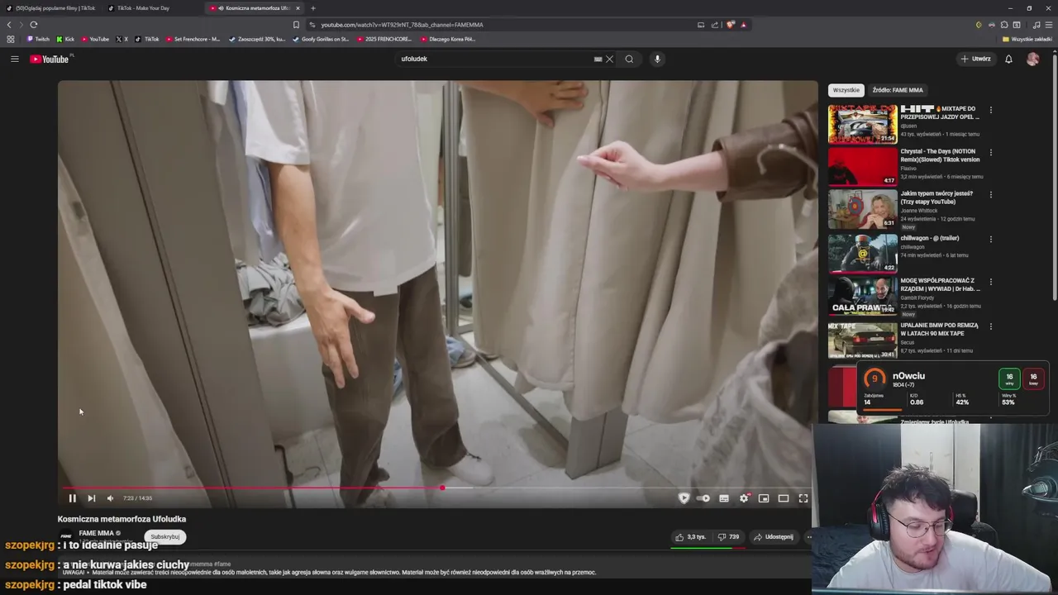
Task: Bookmark page via address bar icon
Action: 296,25
